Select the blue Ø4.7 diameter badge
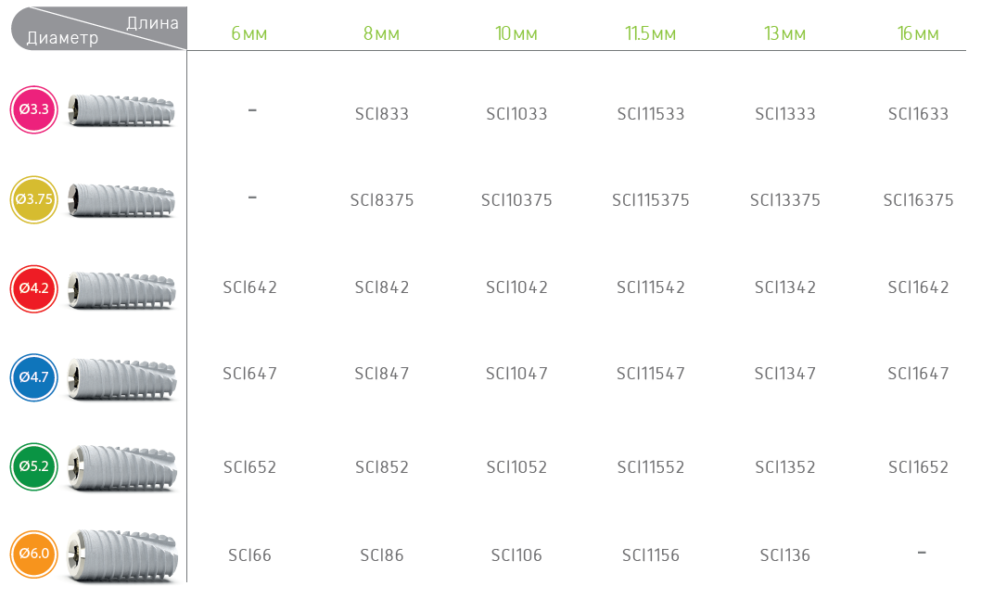 coord(33,378)
